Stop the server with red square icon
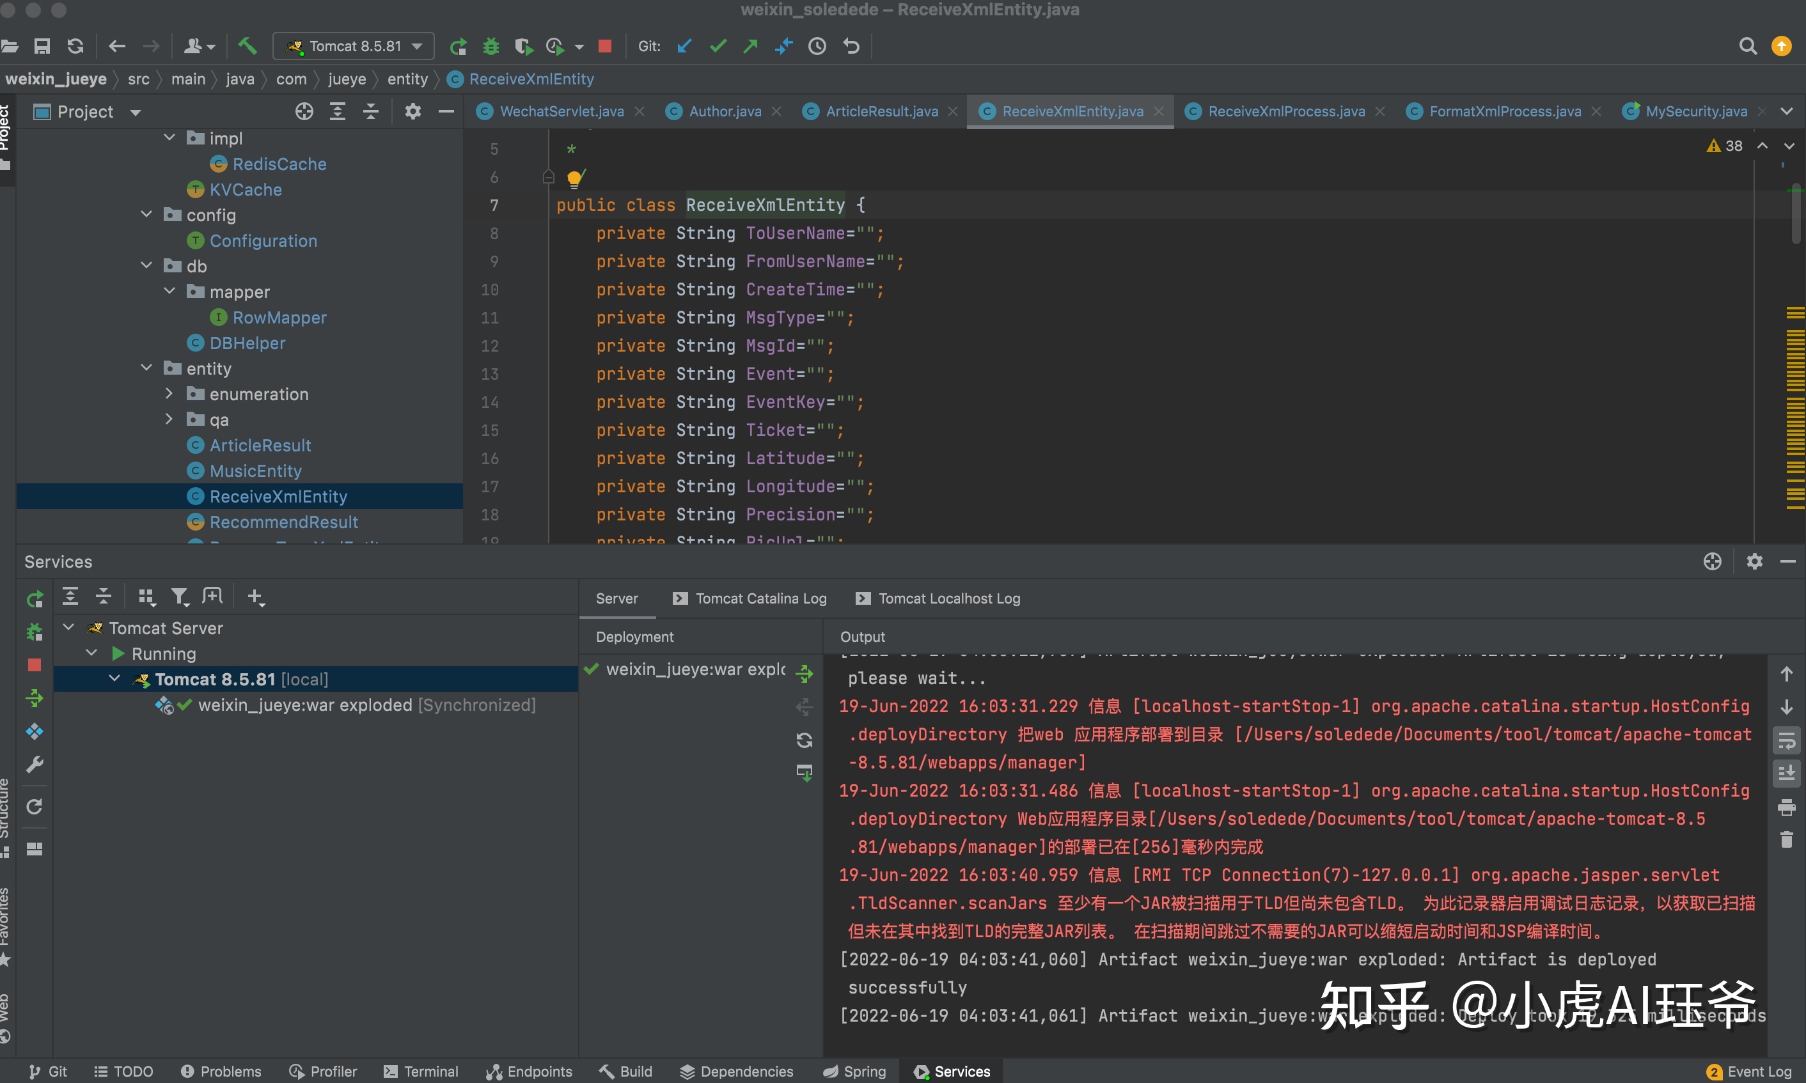Viewport: 1806px width, 1083px height. 604,46
